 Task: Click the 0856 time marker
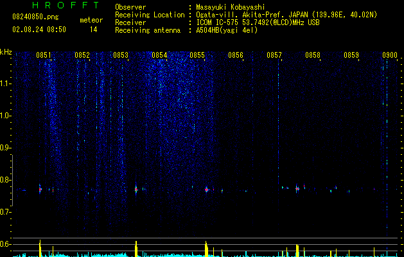point(236,55)
